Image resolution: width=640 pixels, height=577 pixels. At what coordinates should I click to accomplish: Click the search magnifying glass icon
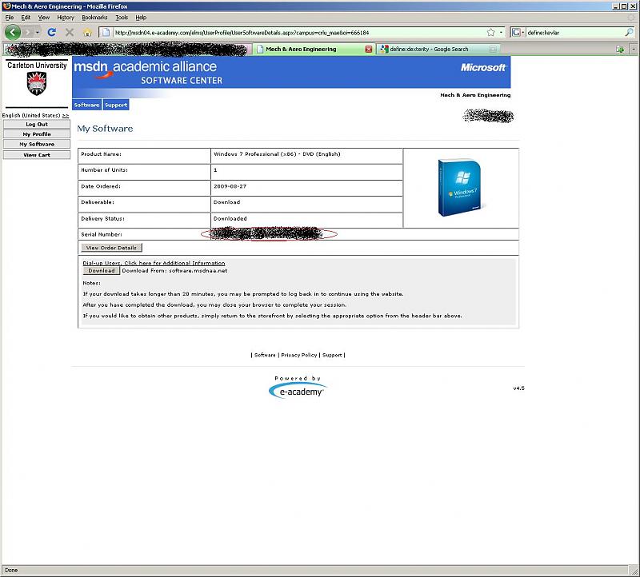pyautogui.click(x=629, y=33)
